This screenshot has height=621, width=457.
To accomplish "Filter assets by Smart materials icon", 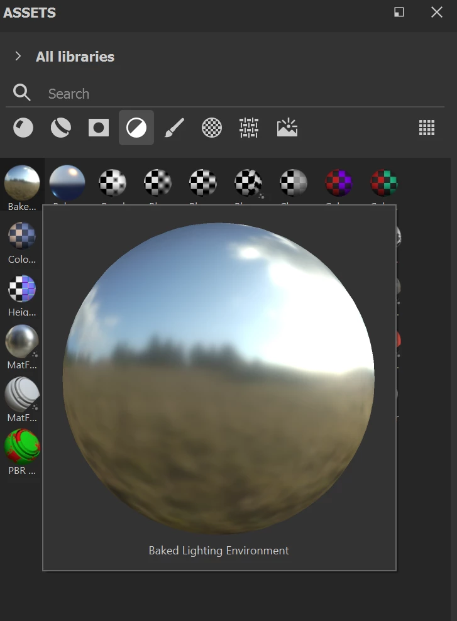I will tap(61, 128).
